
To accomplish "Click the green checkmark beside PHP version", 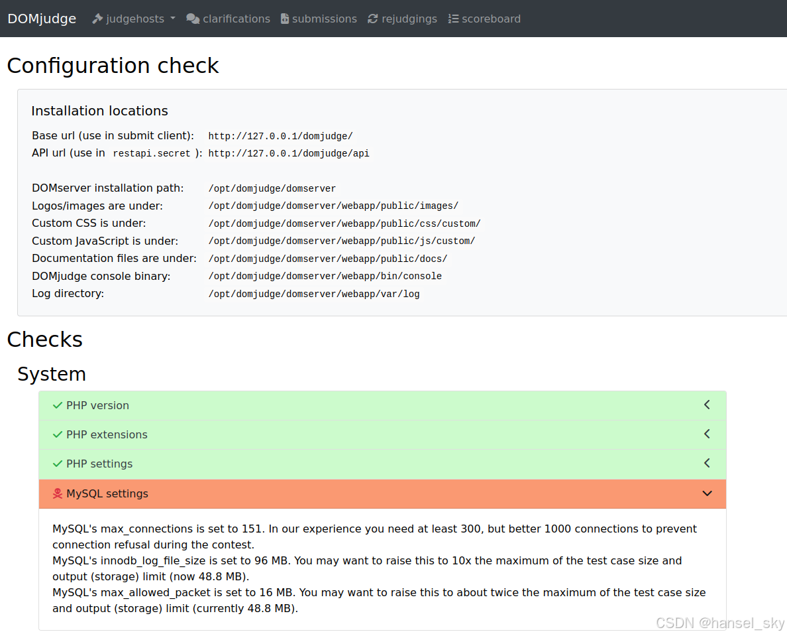I will 58,405.
